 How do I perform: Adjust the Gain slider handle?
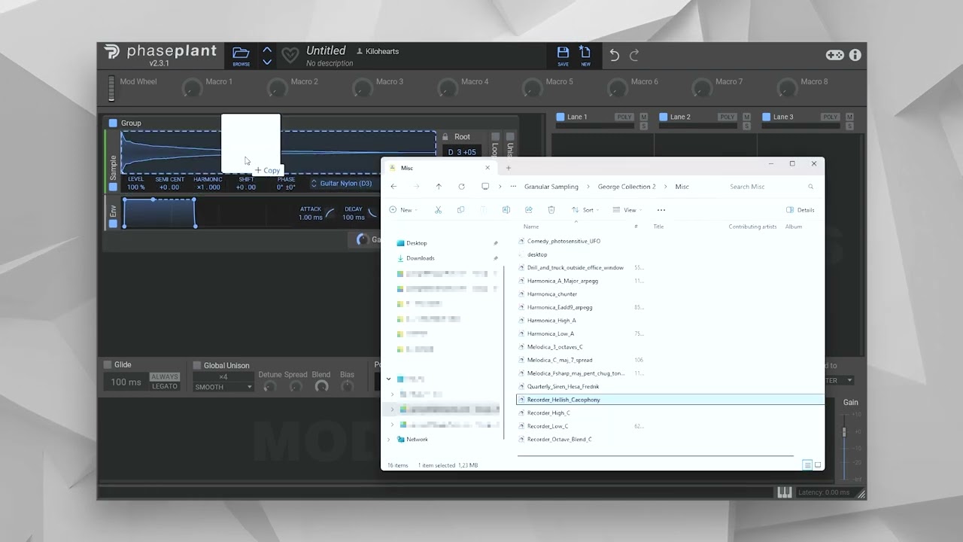(x=844, y=432)
